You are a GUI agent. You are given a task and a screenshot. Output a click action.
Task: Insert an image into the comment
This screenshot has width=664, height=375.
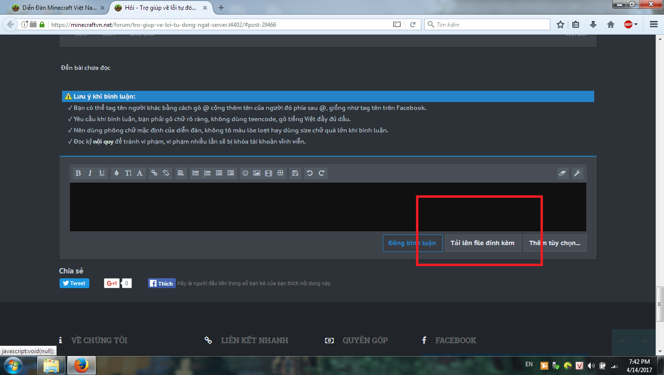[257, 173]
